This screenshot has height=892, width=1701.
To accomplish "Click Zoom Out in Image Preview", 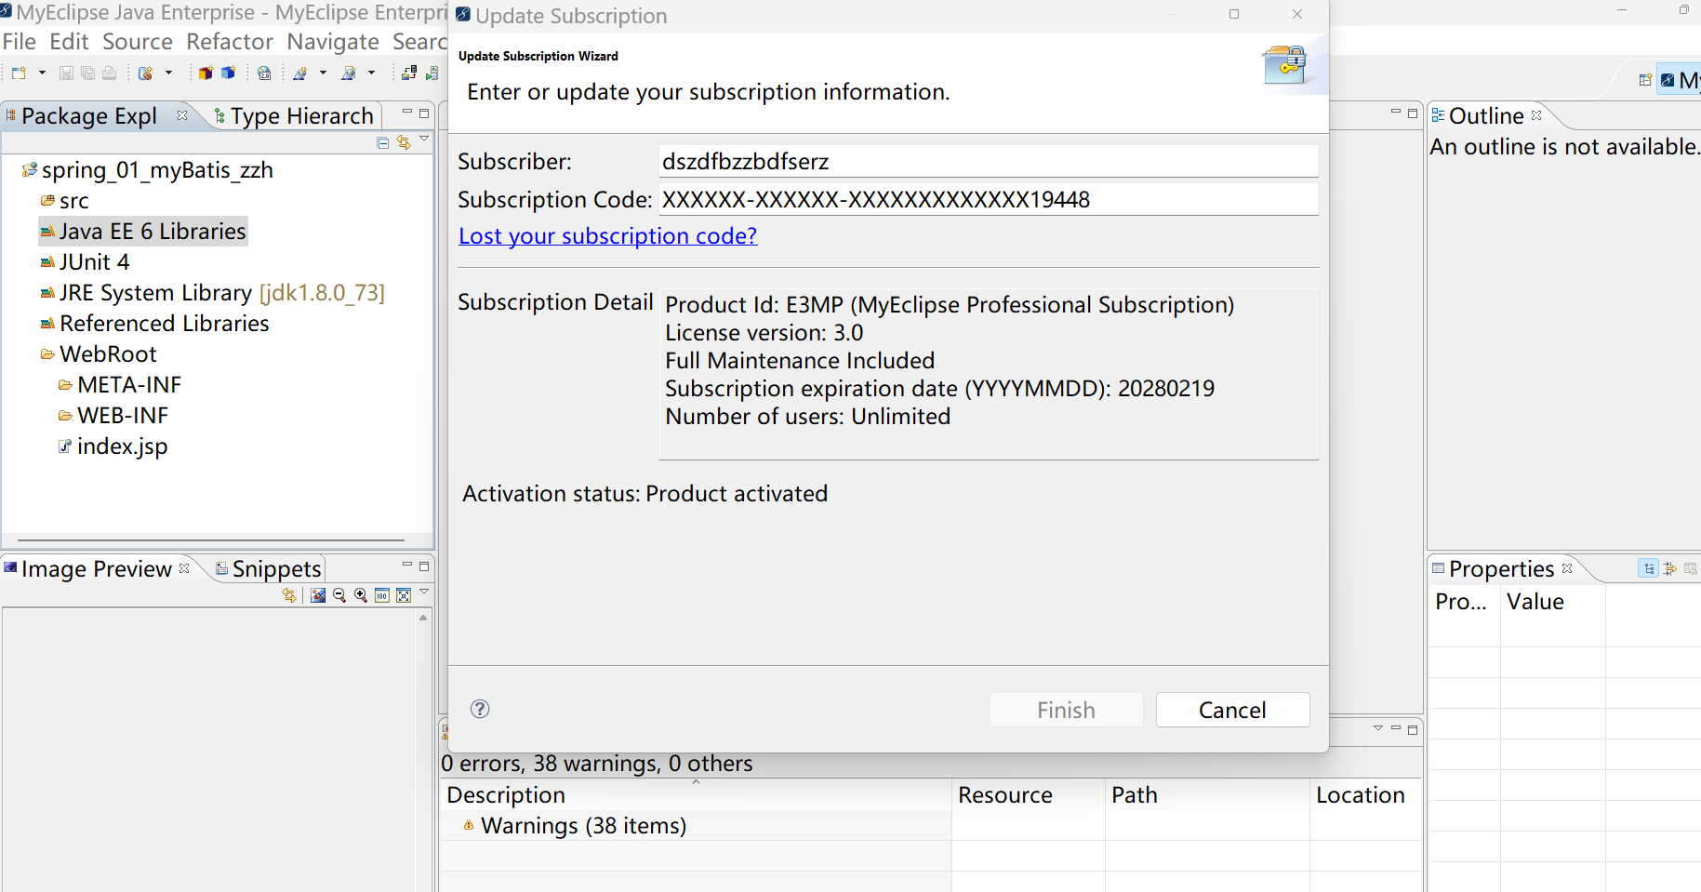I will click(339, 595).
